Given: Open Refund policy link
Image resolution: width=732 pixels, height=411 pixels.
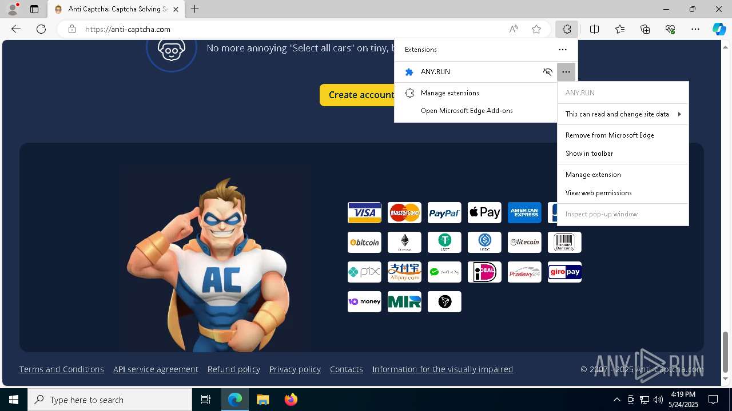Looking at the screenshot, I should pos(234,369).
